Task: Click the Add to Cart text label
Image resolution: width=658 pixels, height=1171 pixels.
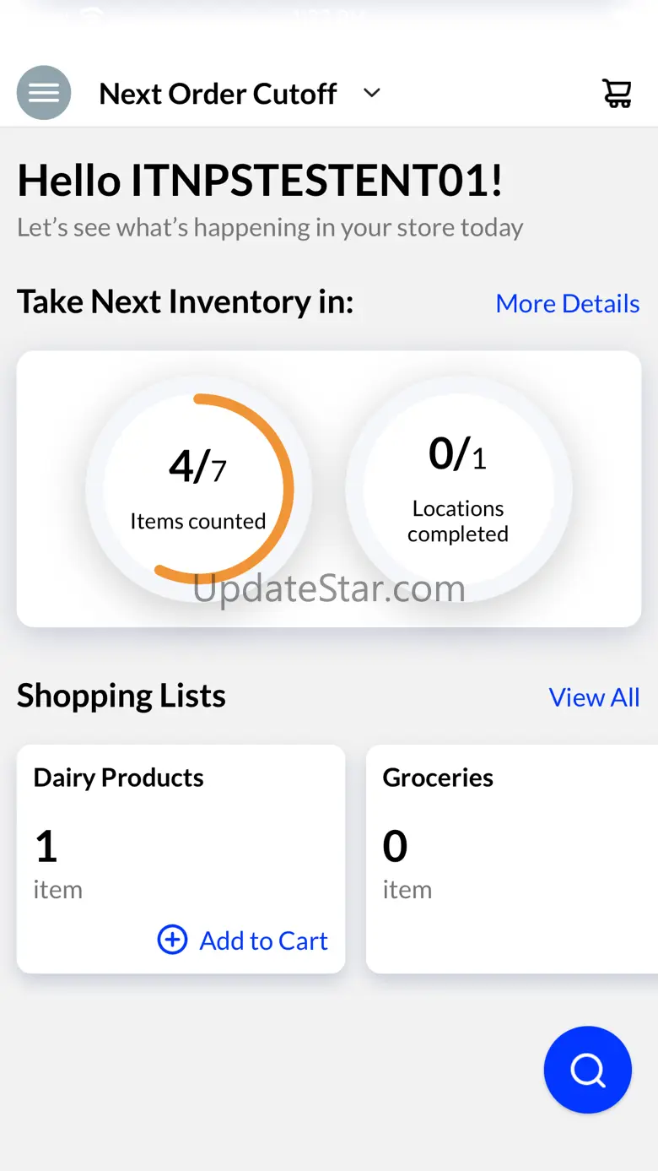Action: 263,941
